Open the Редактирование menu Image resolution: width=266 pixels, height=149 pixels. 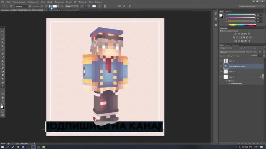(x=19, y=2)
